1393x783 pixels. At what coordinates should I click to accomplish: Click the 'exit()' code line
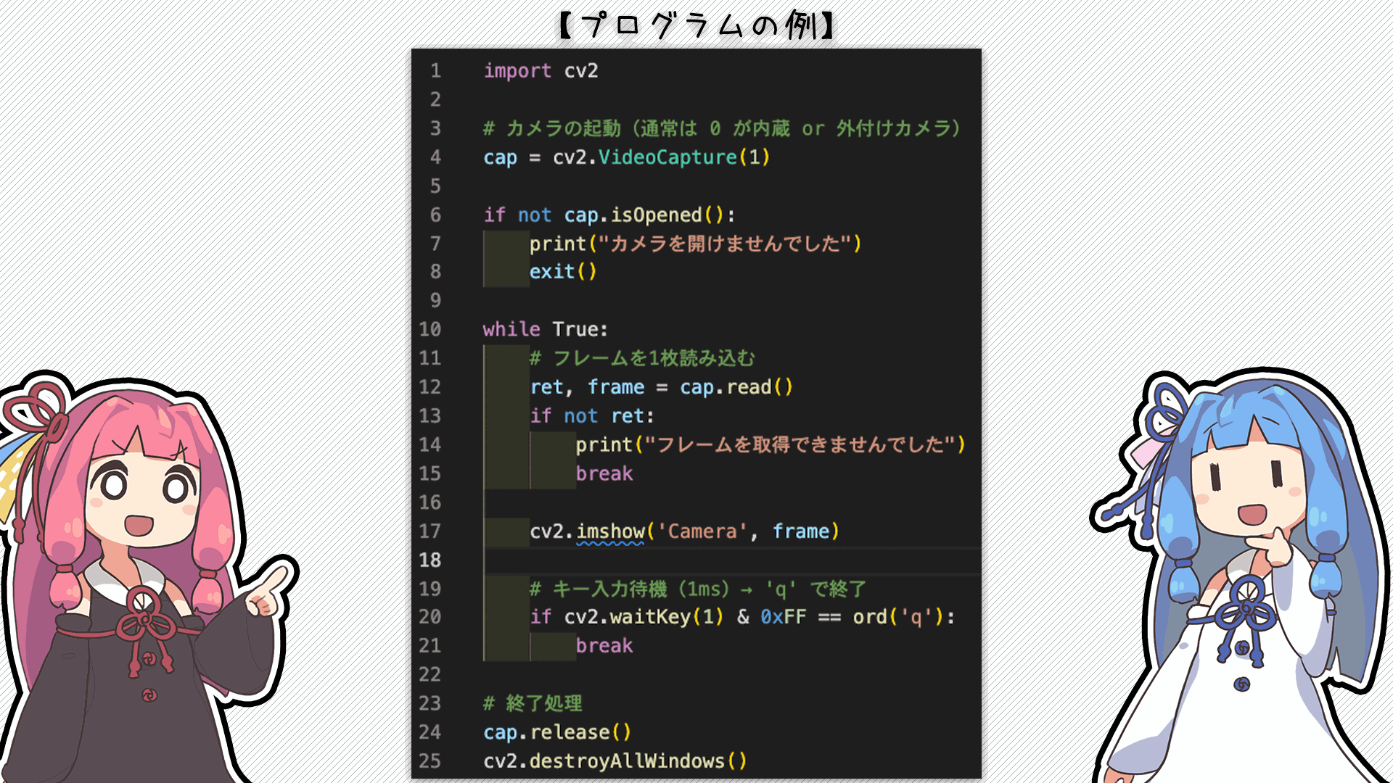pos(563,272)
